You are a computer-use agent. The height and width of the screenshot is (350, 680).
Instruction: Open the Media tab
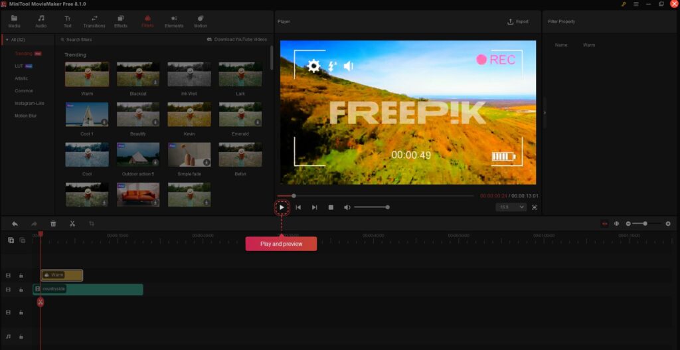(15, 21)
